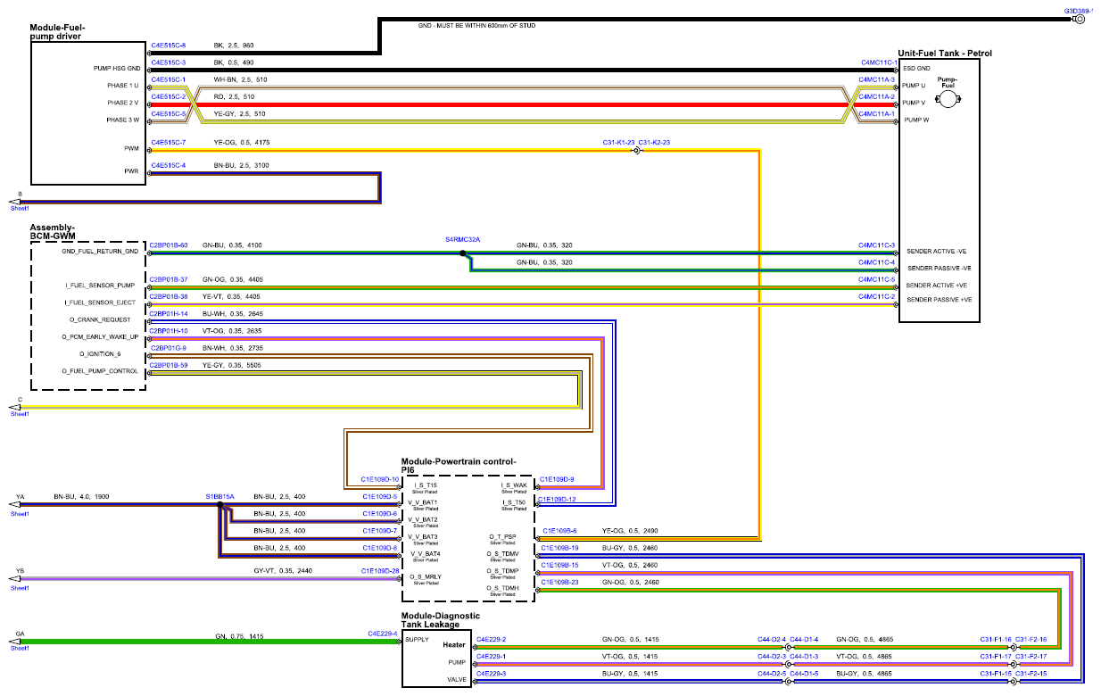Image resolution: width=1101 pixels, height=696 pixels.
Task: Select the SENDER PASSIVE +VE pin label
Action: pos(940,300)
